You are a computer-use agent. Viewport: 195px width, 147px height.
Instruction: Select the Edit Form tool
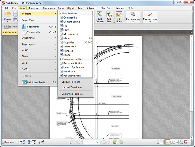point(119,17)
